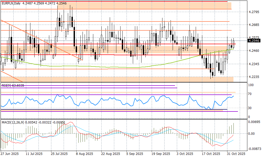
Task: Select the descending orange trendline
Action: coord(39,38)
